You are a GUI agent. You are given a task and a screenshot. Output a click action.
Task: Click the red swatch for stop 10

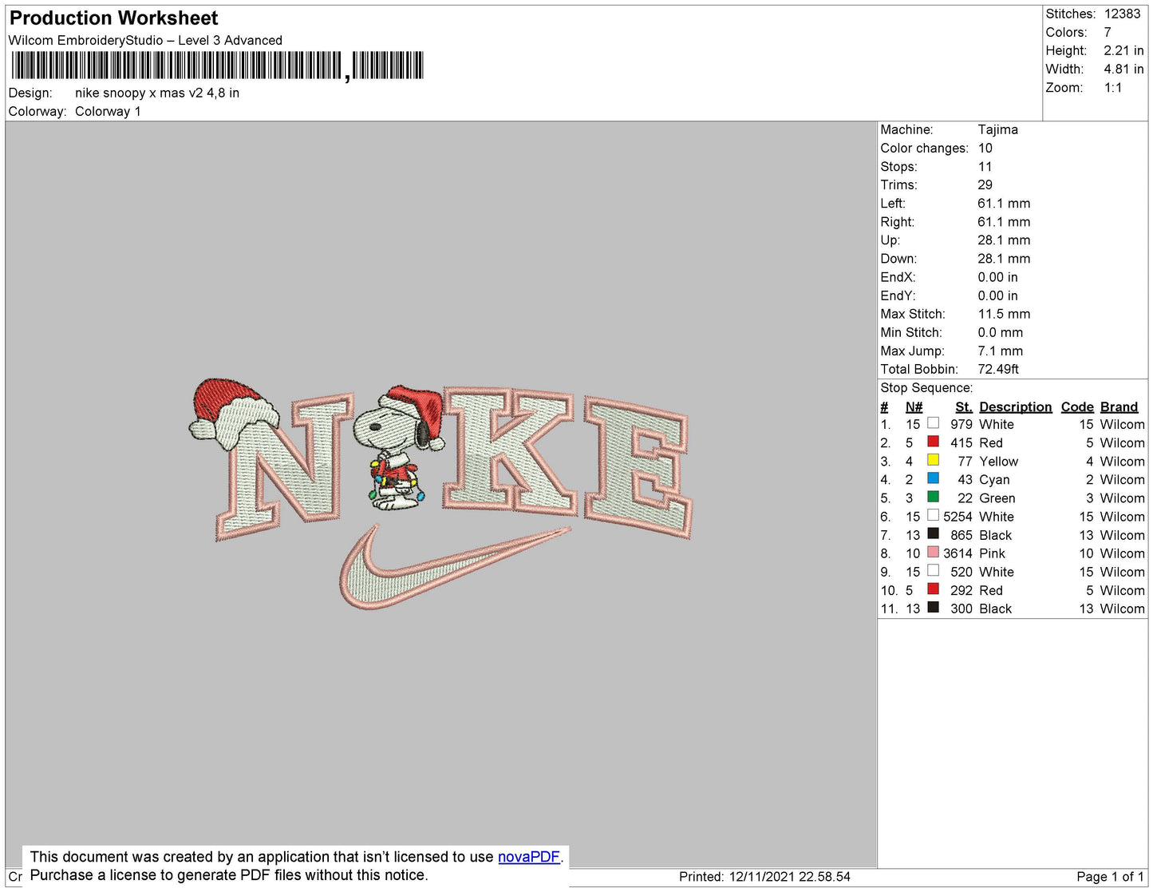[x=933, y=589]
